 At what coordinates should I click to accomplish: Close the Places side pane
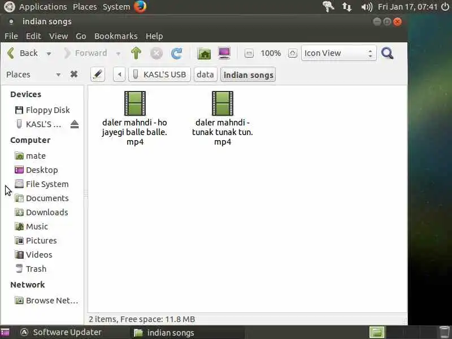point(74,75)
